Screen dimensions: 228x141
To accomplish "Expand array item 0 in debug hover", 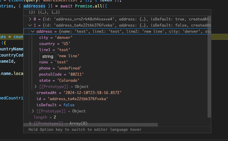I will pyautogui.click(x=30, y=19).
